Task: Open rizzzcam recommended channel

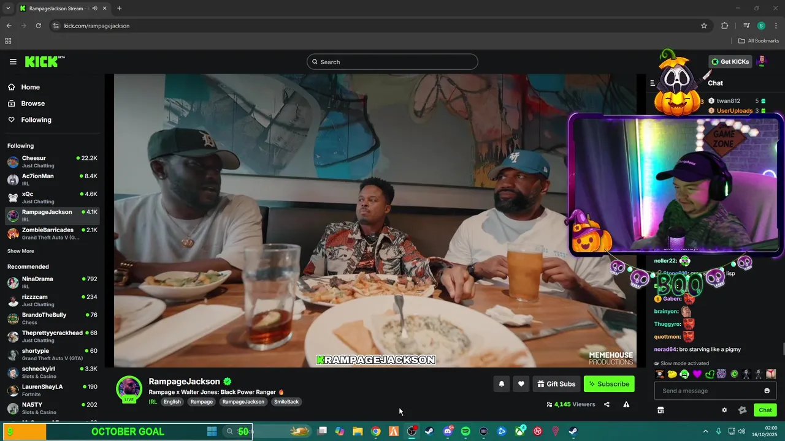Action: pos(52,300)
